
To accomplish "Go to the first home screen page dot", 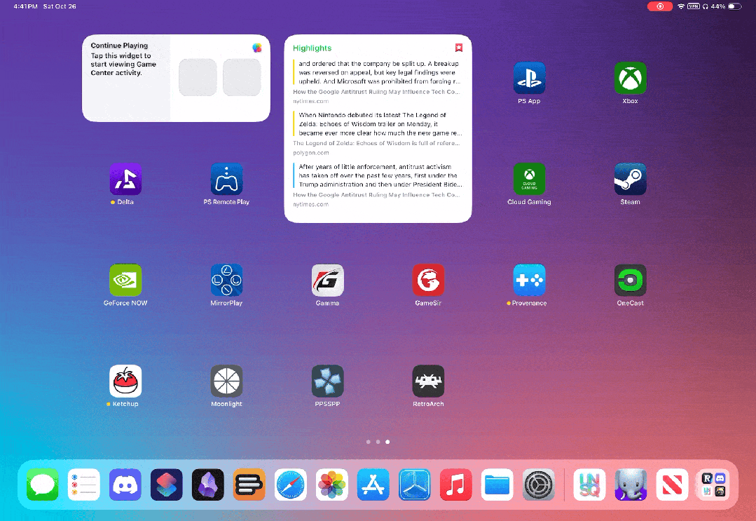I will [x=369, y=442].
